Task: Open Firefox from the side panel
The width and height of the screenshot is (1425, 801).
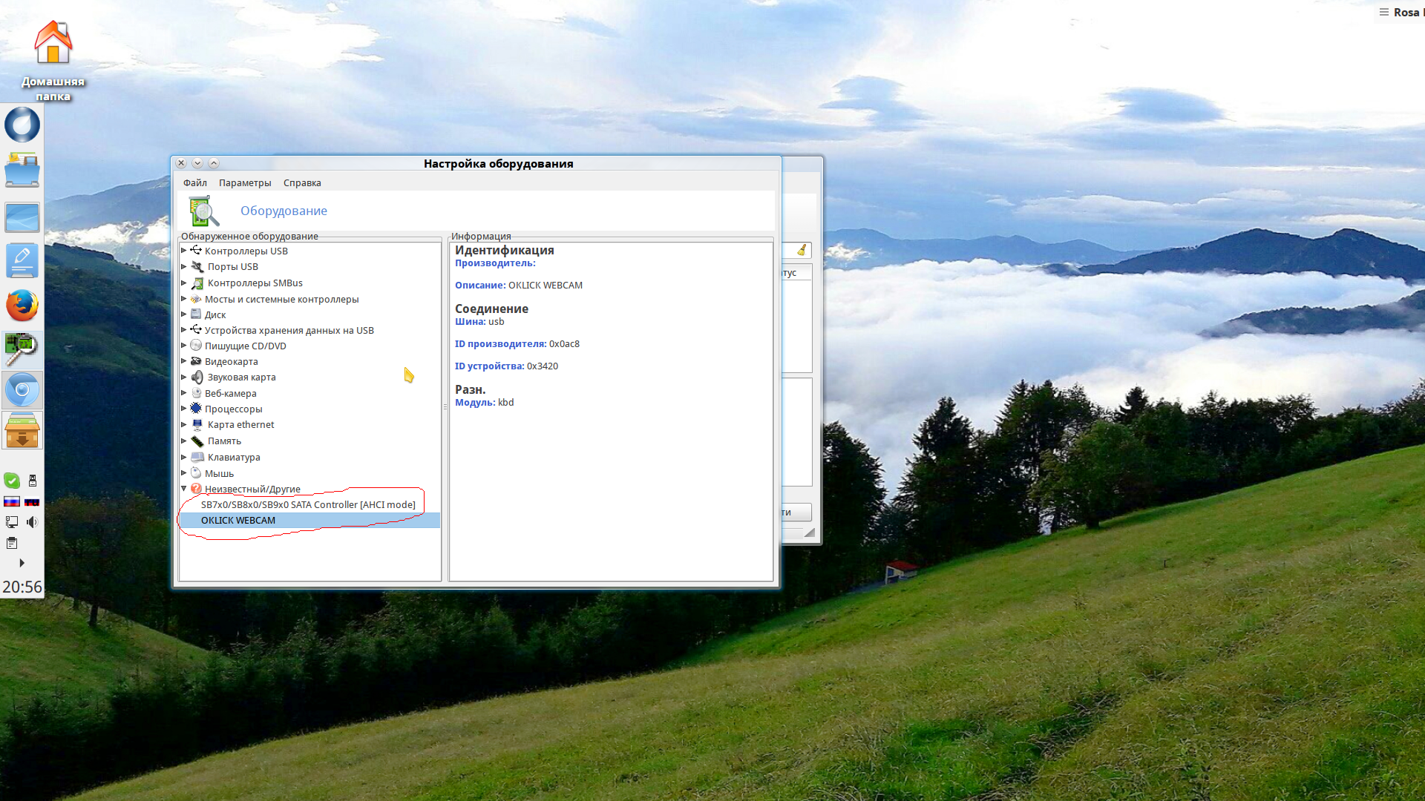Action: 22,306
